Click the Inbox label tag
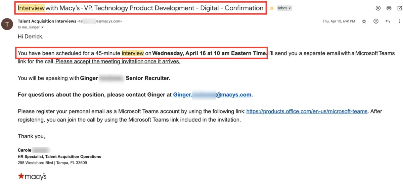 click(282, 8)
